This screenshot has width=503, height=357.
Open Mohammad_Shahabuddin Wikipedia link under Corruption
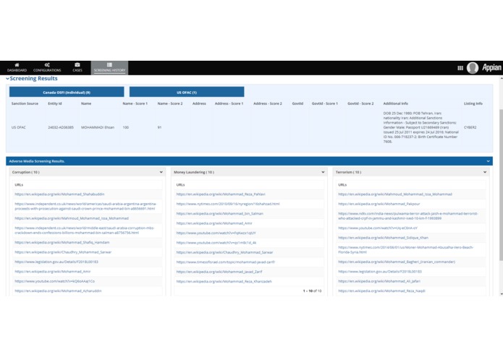(59, 194)
